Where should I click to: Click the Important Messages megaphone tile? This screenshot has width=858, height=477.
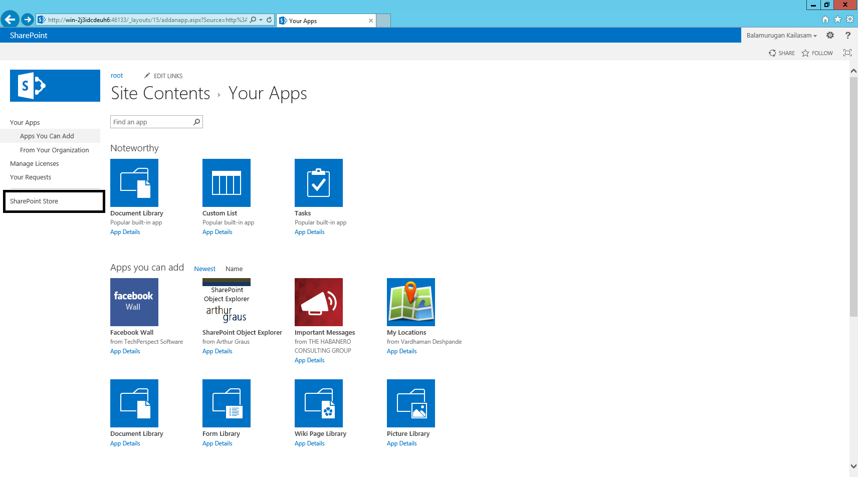(319, 302)
